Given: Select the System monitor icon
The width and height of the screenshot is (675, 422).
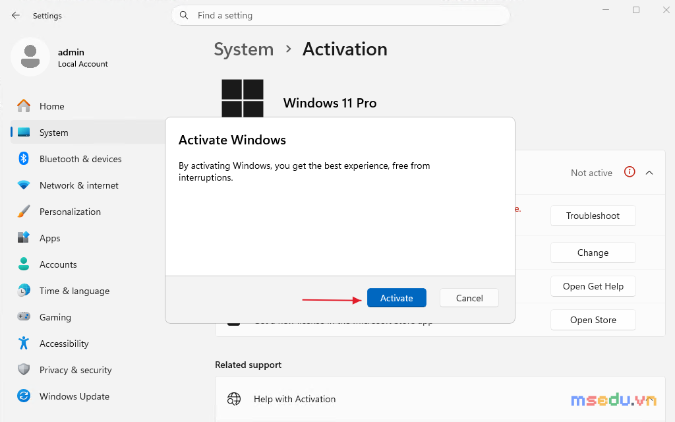Looking at the screenshot, I should (x=24, y=133).
